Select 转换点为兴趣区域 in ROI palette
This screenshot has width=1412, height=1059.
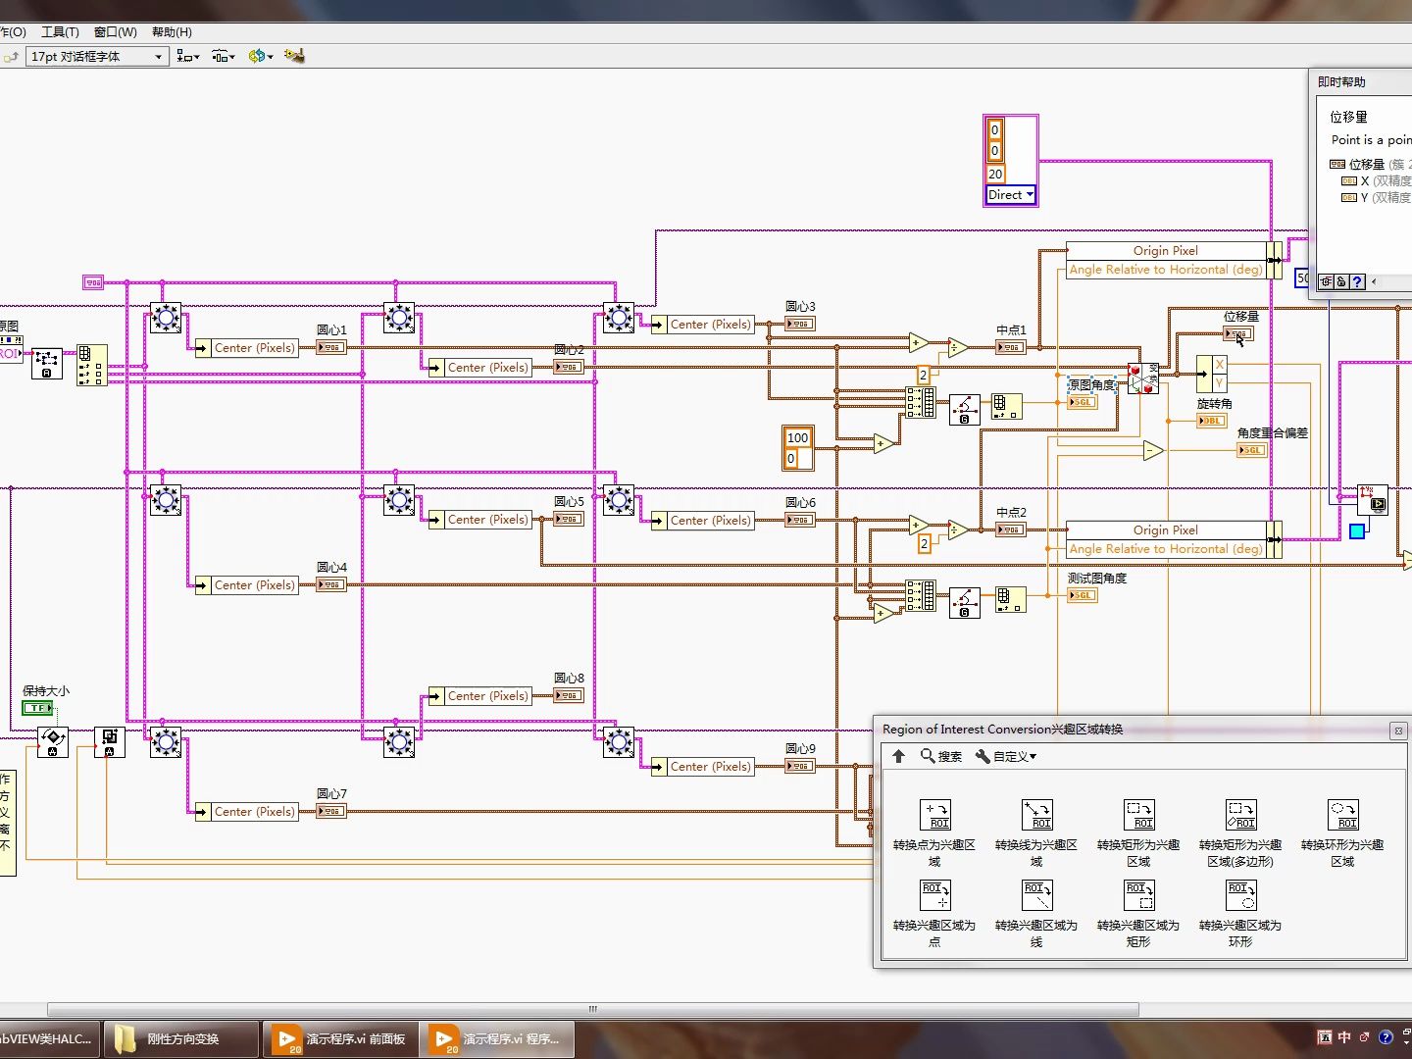point(934,815)
